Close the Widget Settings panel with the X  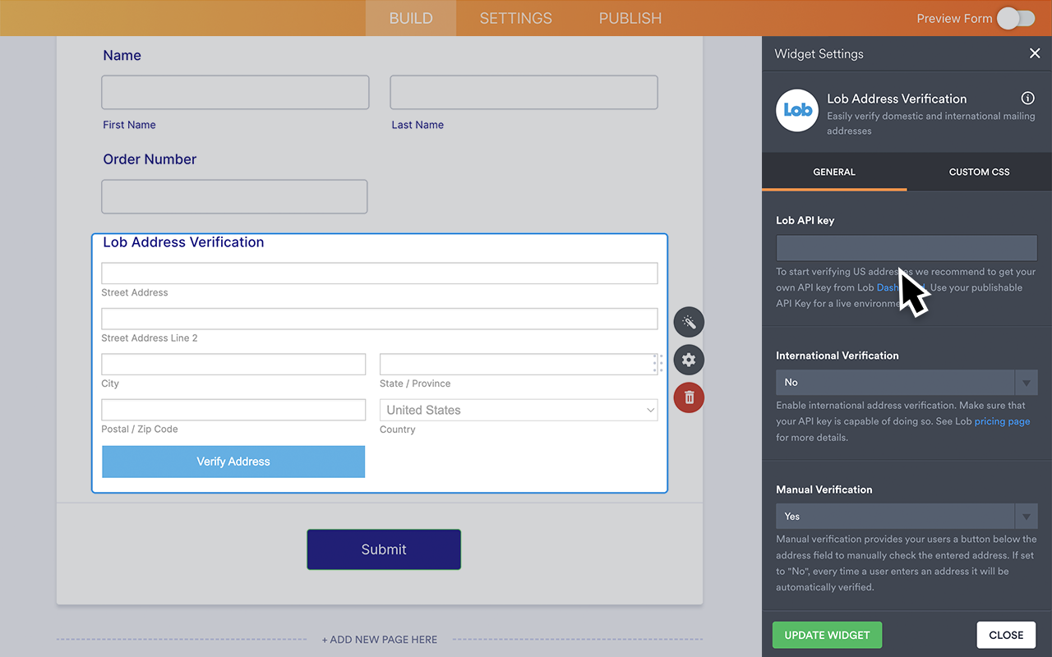tap(1035, 53)
